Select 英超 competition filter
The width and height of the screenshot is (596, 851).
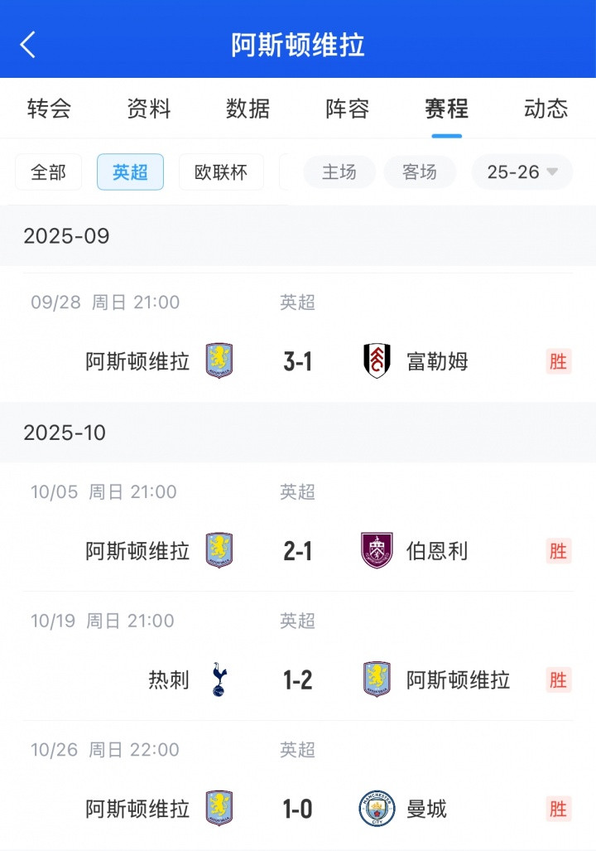pos(130,172)
